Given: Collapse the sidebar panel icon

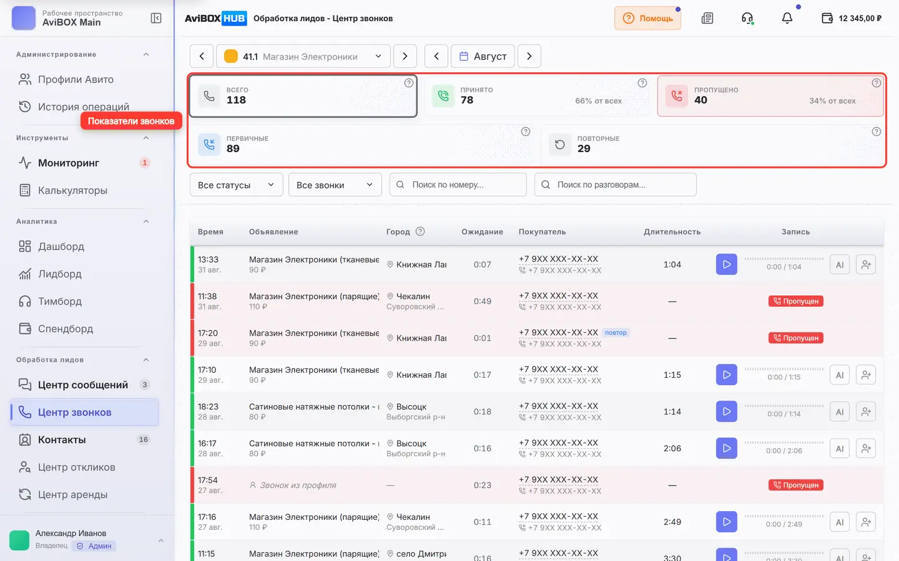Looking at the screenshot, I should tap(156, 18).
